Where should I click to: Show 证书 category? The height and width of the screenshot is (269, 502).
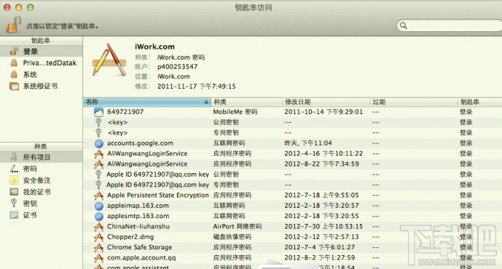pos(42,214)
